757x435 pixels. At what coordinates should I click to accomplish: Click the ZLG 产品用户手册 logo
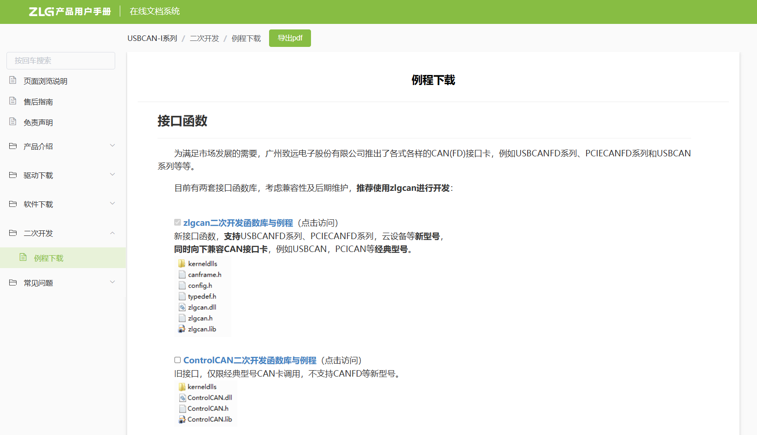click(x=70, y=11)
